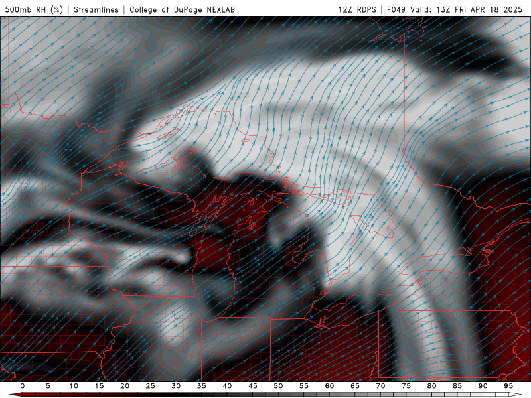Viewport: 531px width, 398px height.
Task: Click the colorbar label '20'
Action: tap(125, 386)
